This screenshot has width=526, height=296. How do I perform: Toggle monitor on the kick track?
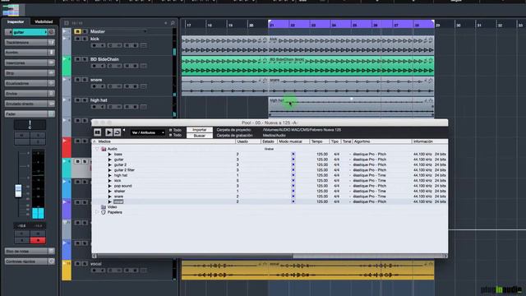tap(102, 45)
